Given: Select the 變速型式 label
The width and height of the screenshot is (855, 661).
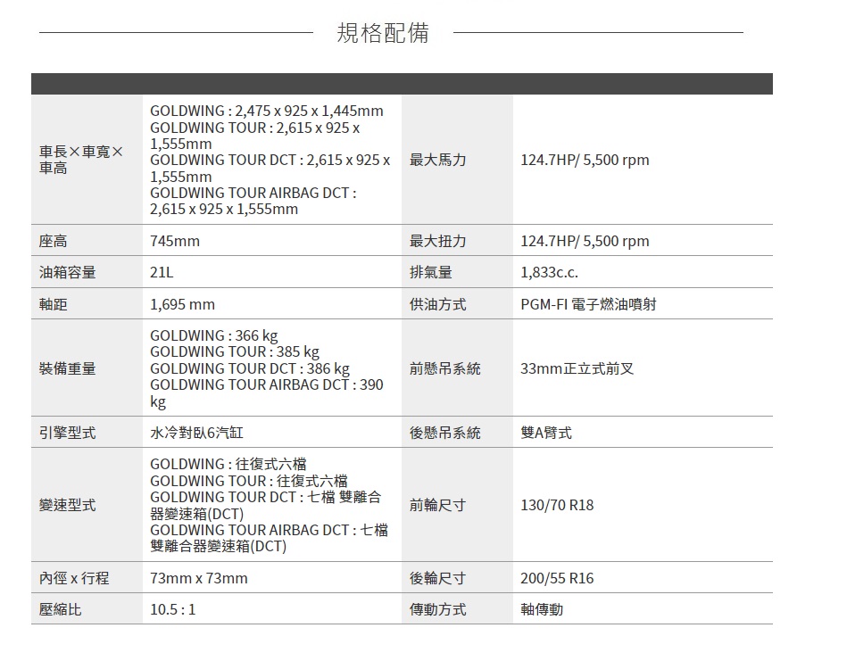Looking at the screenshot, I should pyautogui.click(x=67, y=505).
